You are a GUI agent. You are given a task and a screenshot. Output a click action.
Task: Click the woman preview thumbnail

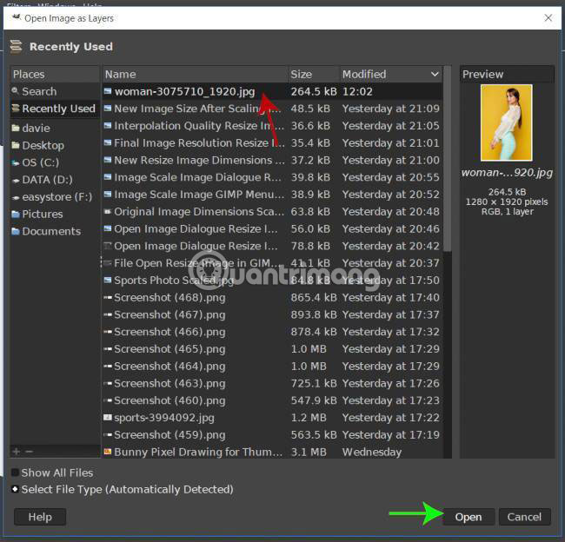pyautogui.click(x=506, y=122)
